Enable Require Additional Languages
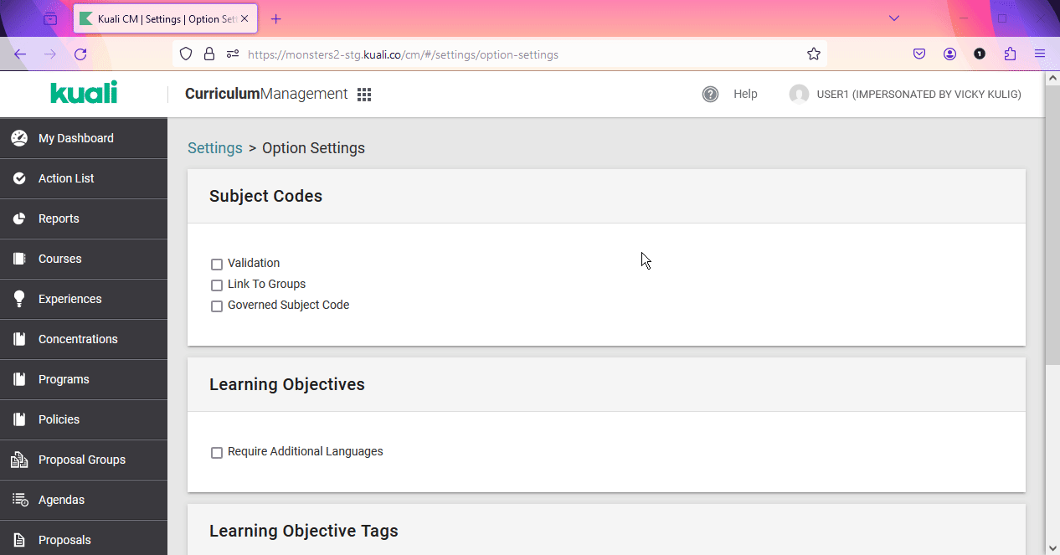Image resolution: width=1060 pixels, height=555 pixels. [217, 452]
